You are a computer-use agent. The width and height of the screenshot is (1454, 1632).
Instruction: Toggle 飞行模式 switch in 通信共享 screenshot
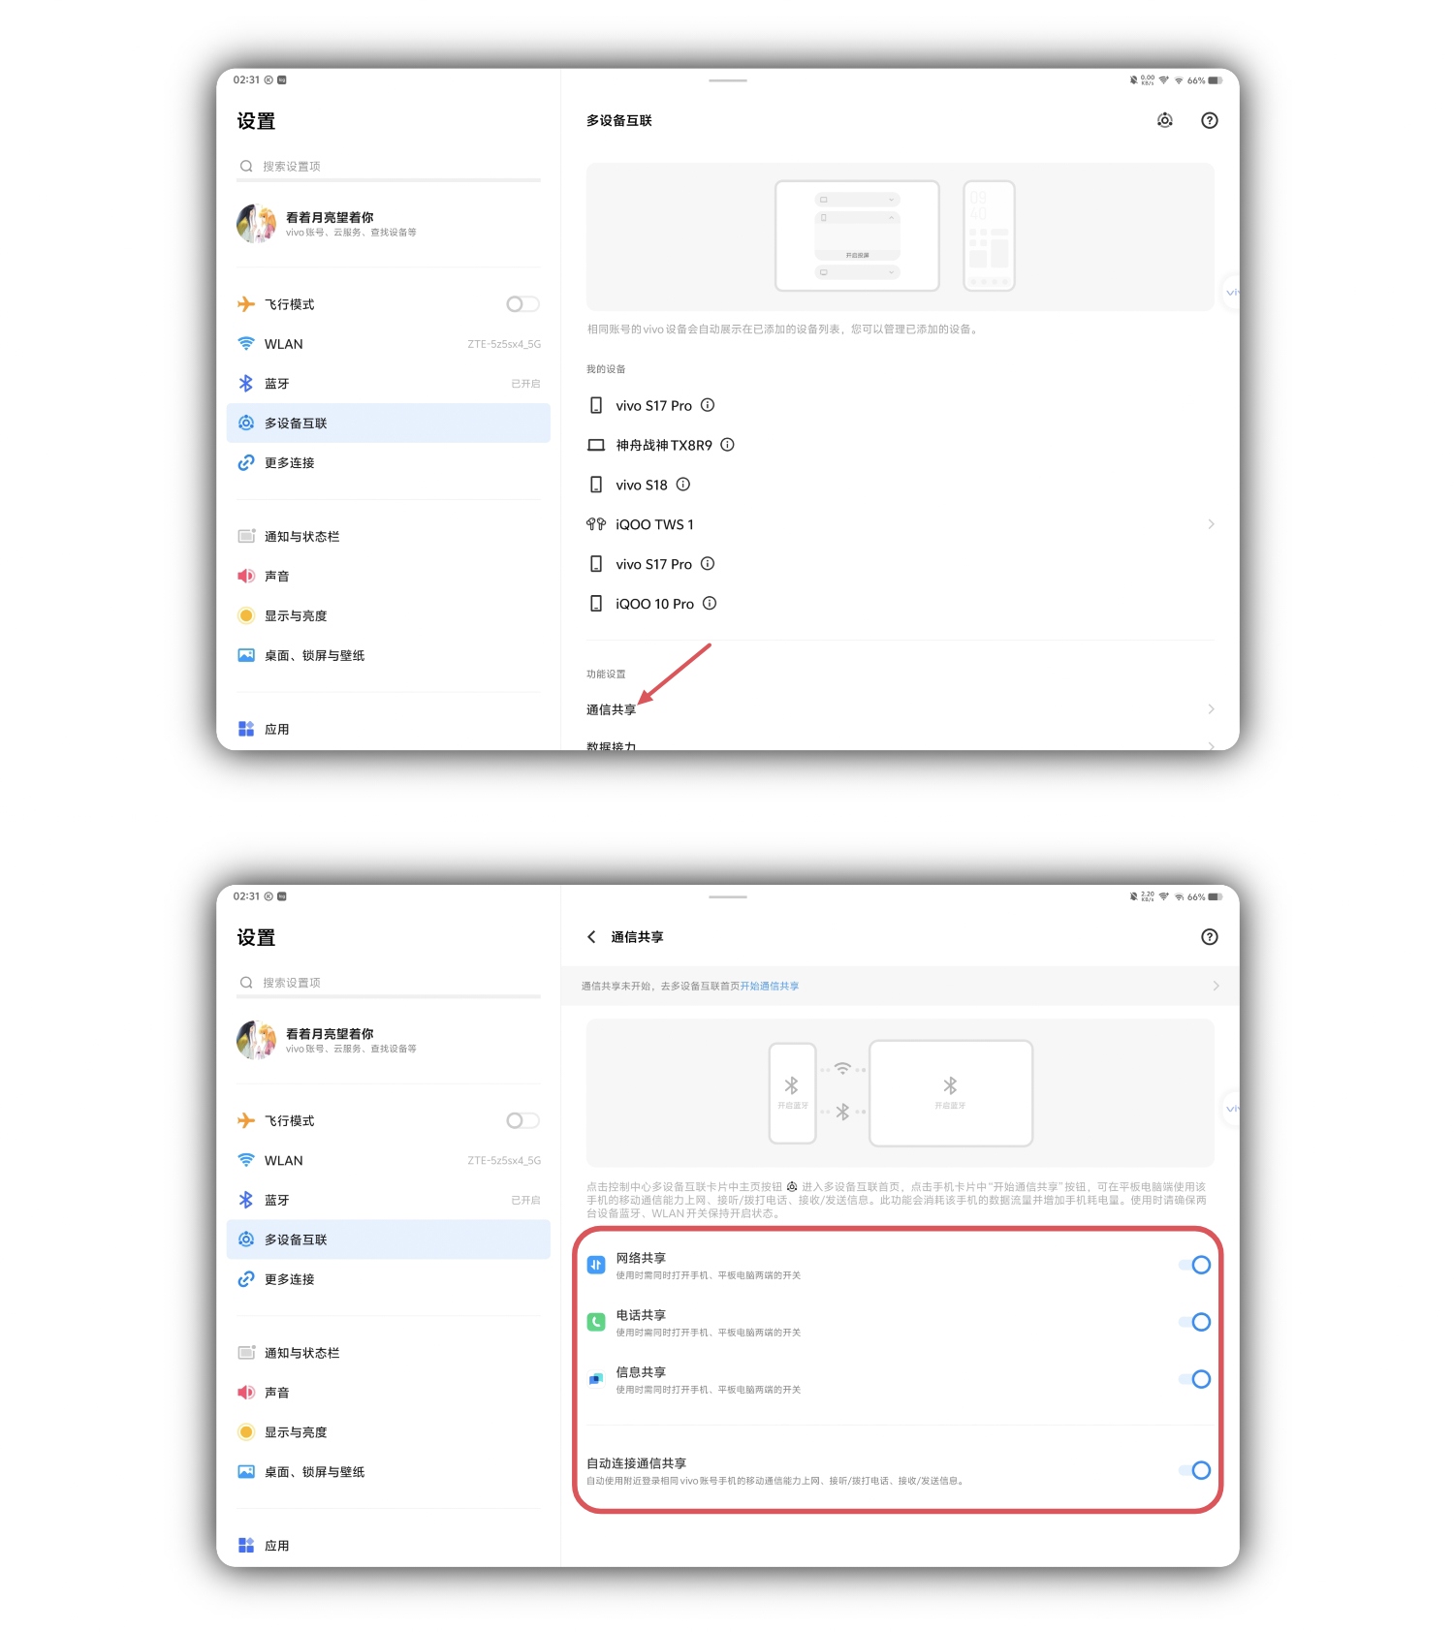(522, 1120)
